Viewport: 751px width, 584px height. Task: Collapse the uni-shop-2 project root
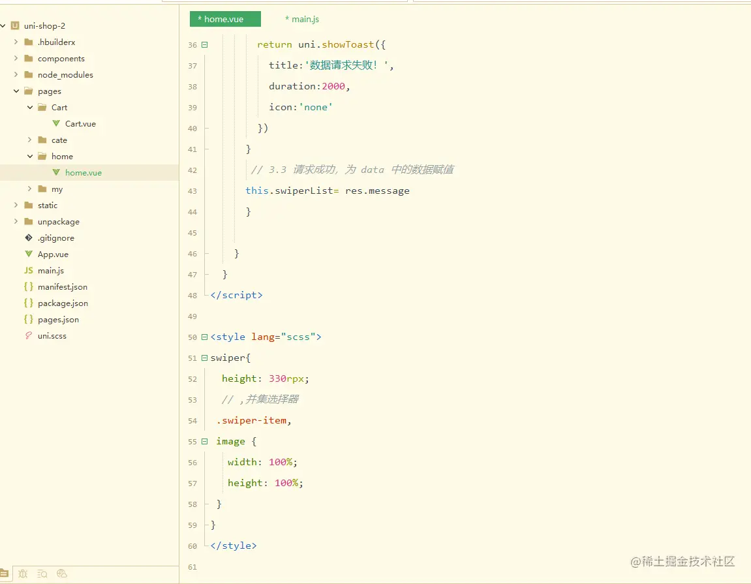pos(3,25)
